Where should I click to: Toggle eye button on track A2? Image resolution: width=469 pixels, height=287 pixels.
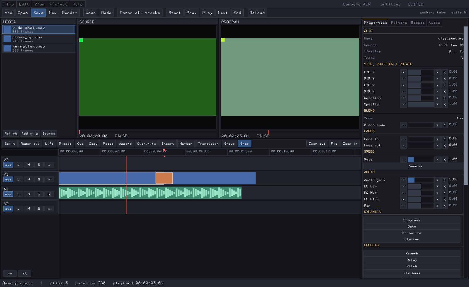tap(8, 209)
